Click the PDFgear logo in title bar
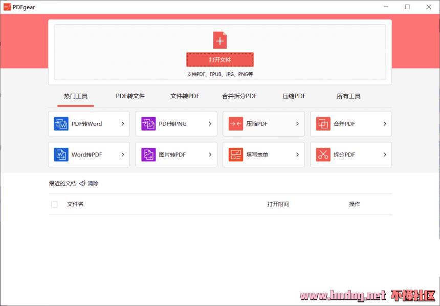The height and width of the screenshot is (306, 440). click(7, 7)
